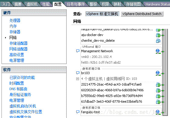
Task: Click VM icon for 60200269-abac-4068-b97a-6d600b9e7486
Action: click(158, 90)
